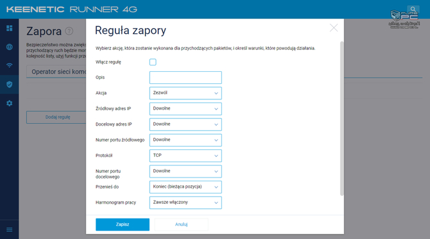This screenshot has height=239, width=430.
Task: Open the Numer portu źródłowego dropdown
Action: (x=185, y=140)
